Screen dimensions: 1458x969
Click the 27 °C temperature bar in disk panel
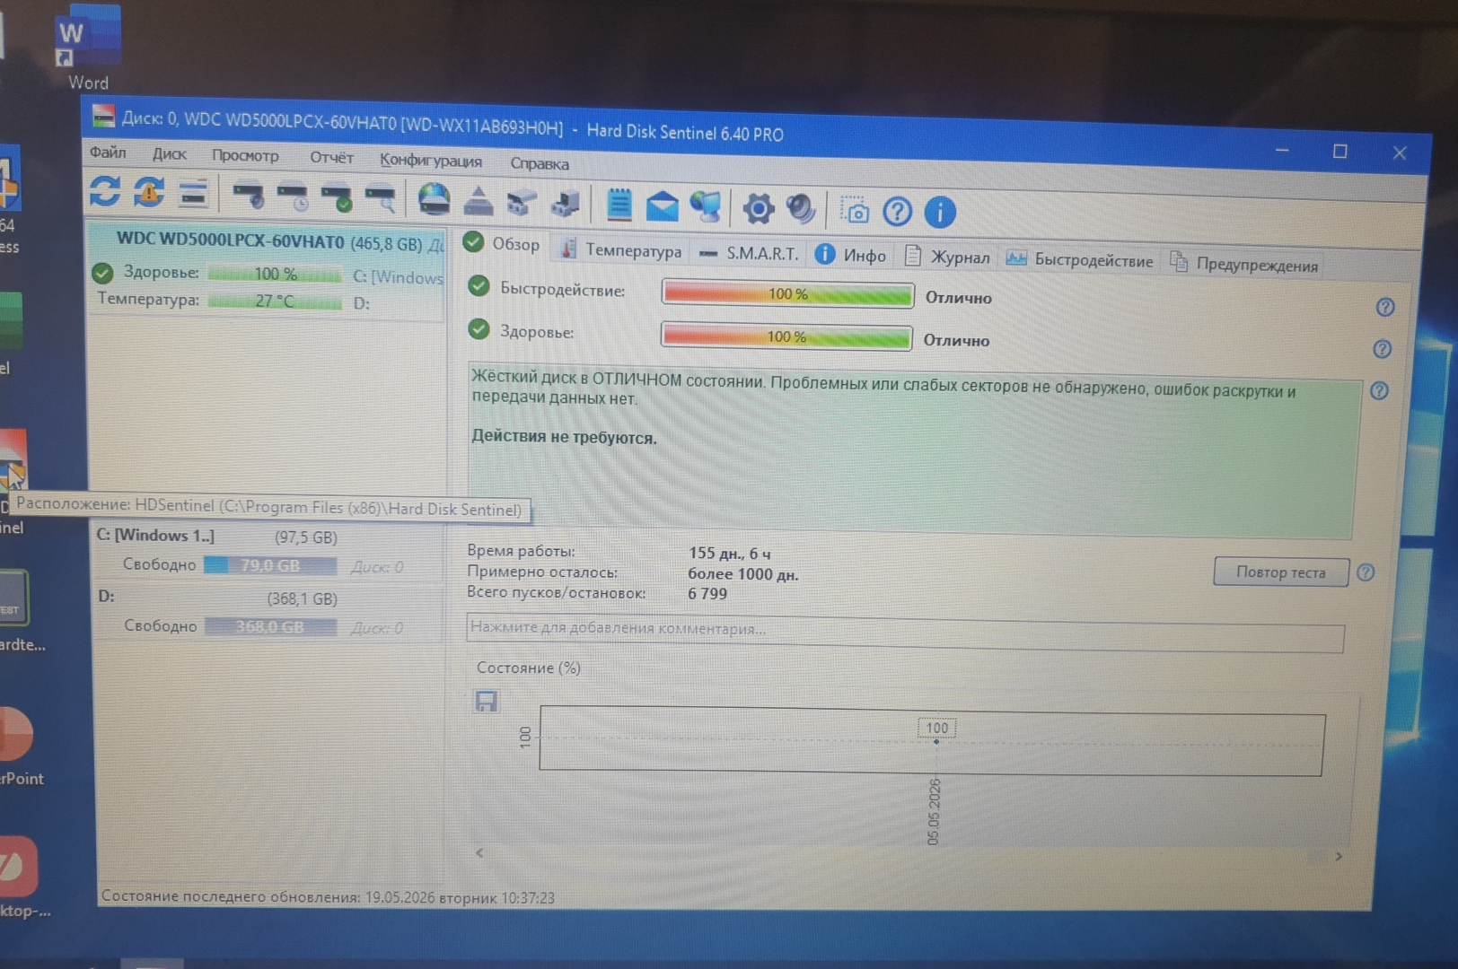tap(275, 301)
